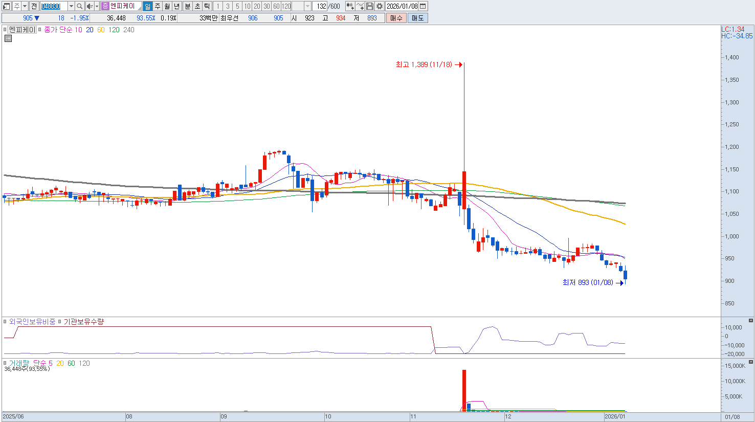This screenshot has height=422, width=755.
Task: Click the magnifier stock search icon
Action: 80,6
